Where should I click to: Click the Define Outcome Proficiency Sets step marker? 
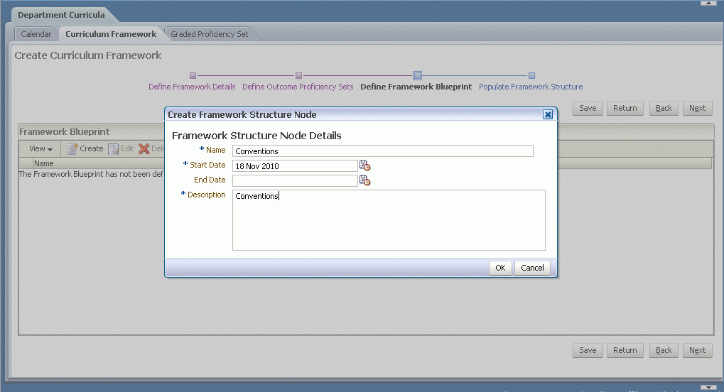[298, 75]
